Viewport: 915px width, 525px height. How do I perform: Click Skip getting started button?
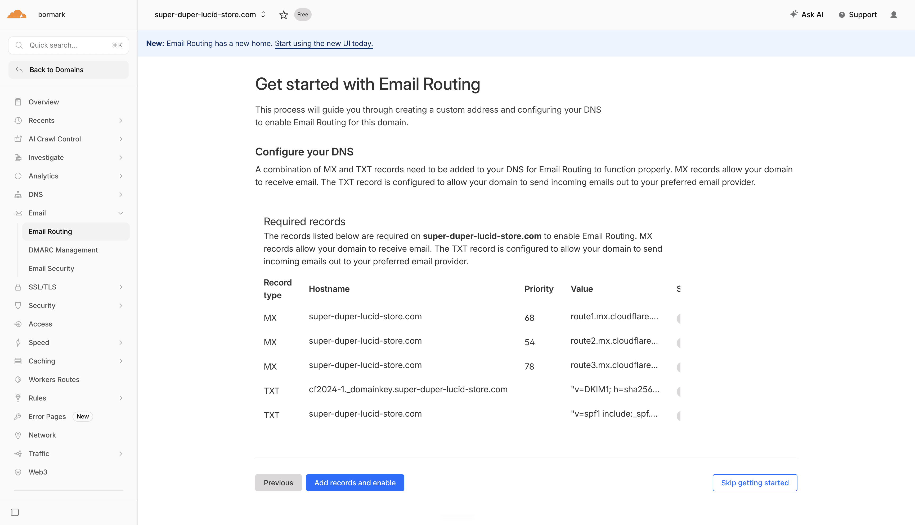pos(755,482)
